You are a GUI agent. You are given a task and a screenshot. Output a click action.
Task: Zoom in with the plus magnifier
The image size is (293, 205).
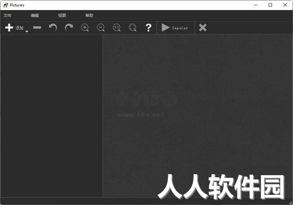85,28
